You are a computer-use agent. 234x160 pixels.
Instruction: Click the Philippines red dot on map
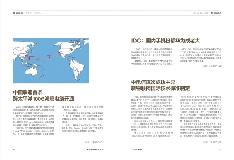point(29,58)
